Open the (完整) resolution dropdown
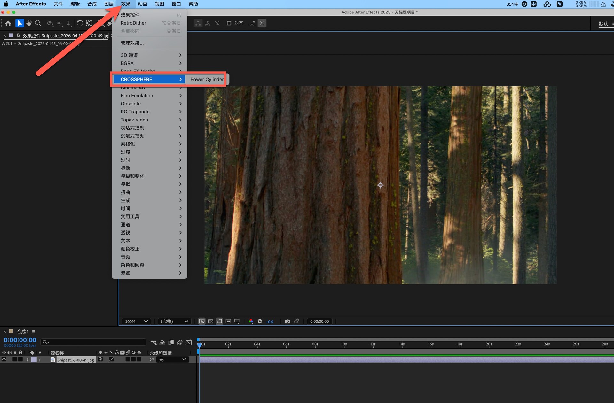Viewport: 614px width, 403px height. (x=174, y=321)
